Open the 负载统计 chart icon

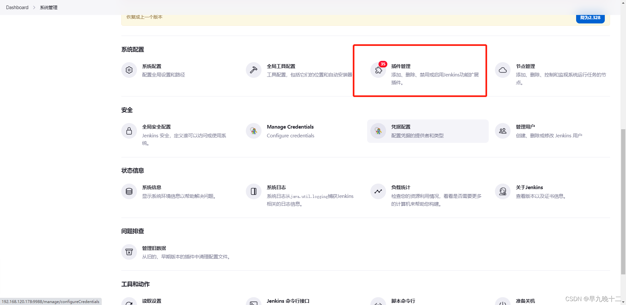pyautogui.click(x=378, y=191)
